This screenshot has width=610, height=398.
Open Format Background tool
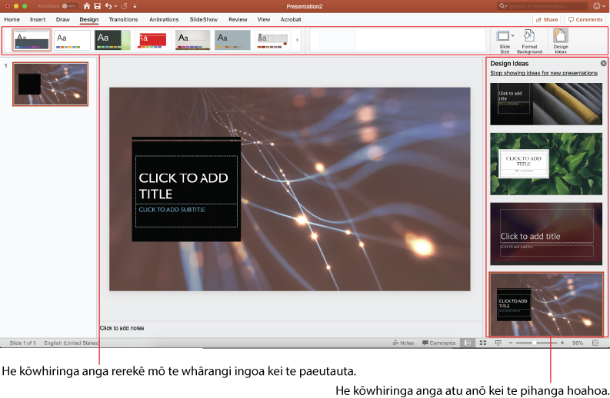(x=529, y=41)
